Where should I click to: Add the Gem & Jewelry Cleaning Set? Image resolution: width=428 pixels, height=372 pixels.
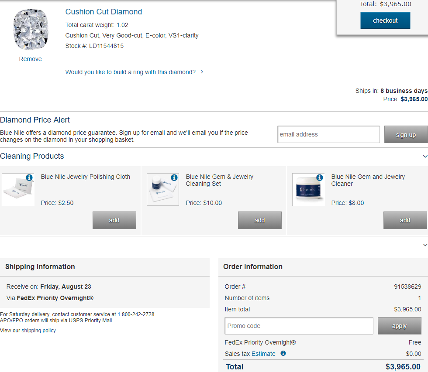[x=259, y=220]
